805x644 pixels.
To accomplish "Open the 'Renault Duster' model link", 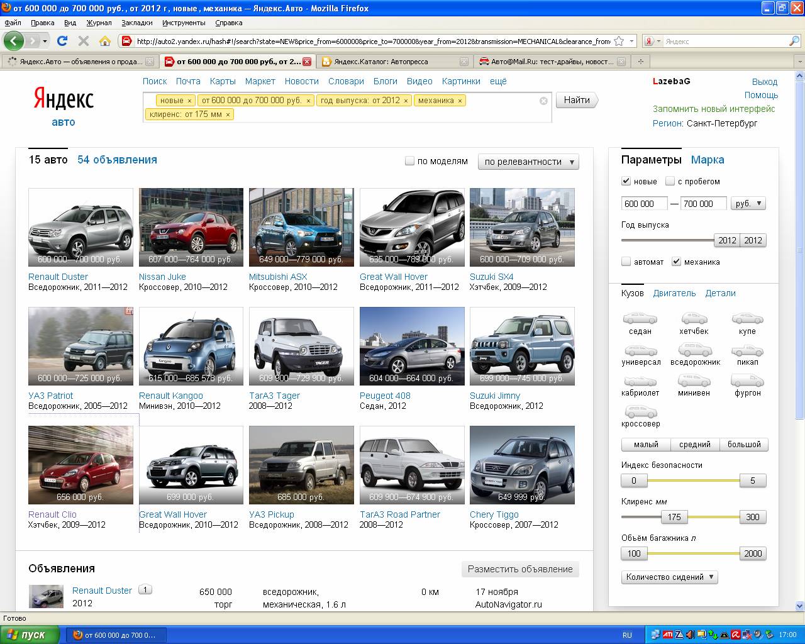I will point(58,277).
